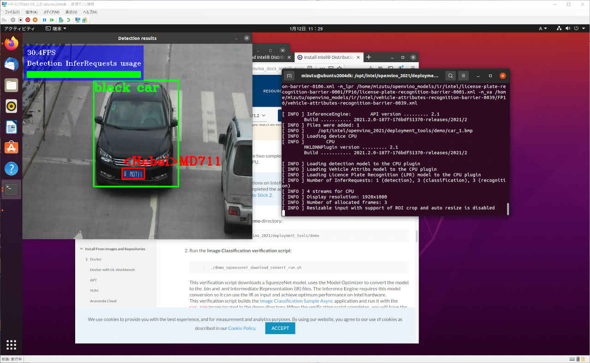Accept cookies with the ACCEPT button
Image resolution: width=590 pixels, height=363 pixels.
[280, 328]
